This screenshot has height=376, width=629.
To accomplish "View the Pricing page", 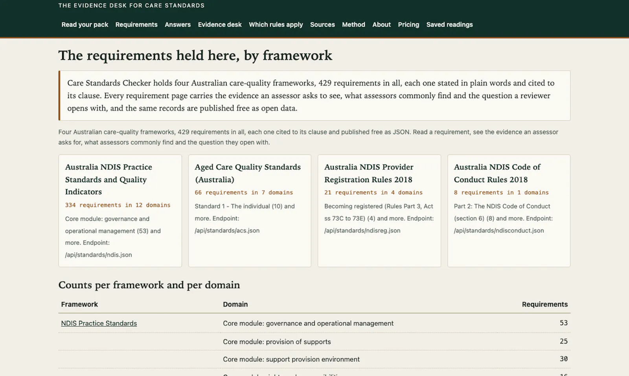I will coord(408,24).
